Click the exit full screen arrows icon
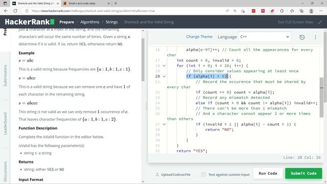Screen dimensions: 327x184 [x=320, y=22]
